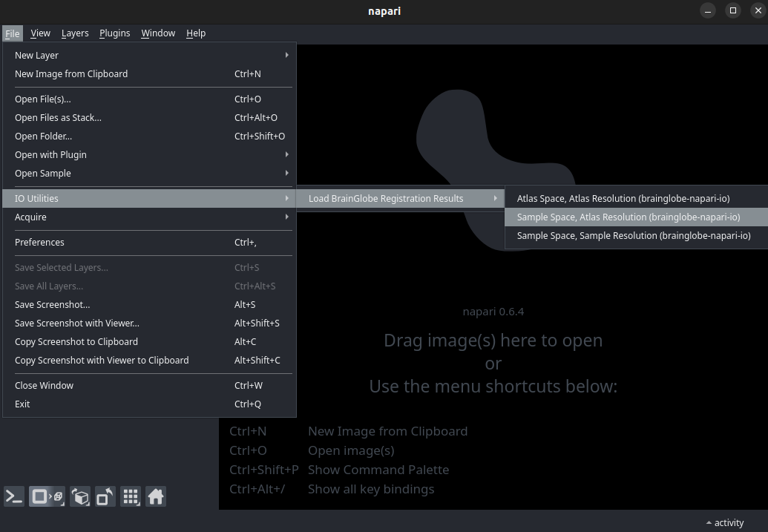Click Save Screenshot... entry
The image size is (768, 532).
pyautogui.click(x=149, y=305)
